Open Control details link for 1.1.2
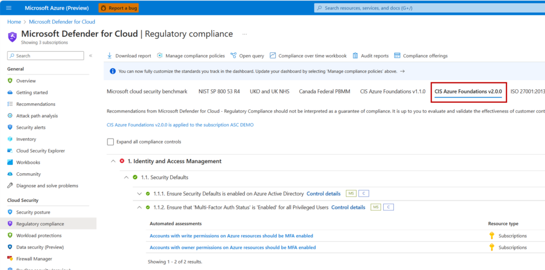The height and width of the screenshot is (270, 545). pyautogui.click(x=348, y=207)
